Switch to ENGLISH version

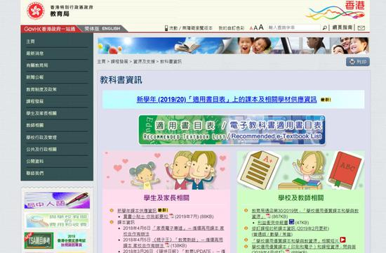111,29
